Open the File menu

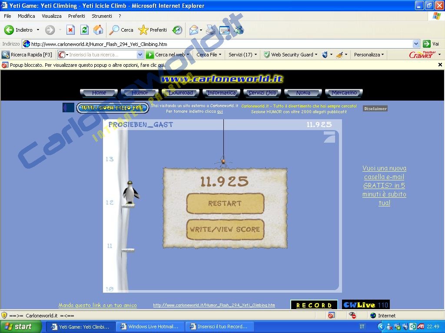[x=7, y=16]
